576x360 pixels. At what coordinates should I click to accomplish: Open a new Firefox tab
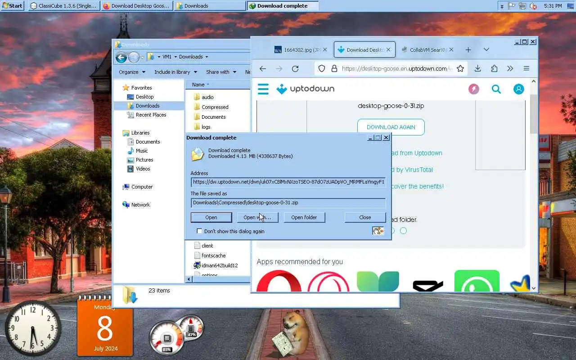[x=468, y=49]
